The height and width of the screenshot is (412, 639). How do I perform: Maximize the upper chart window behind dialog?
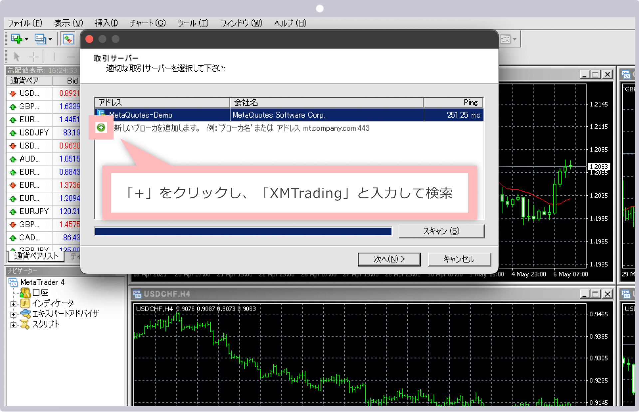596,74
